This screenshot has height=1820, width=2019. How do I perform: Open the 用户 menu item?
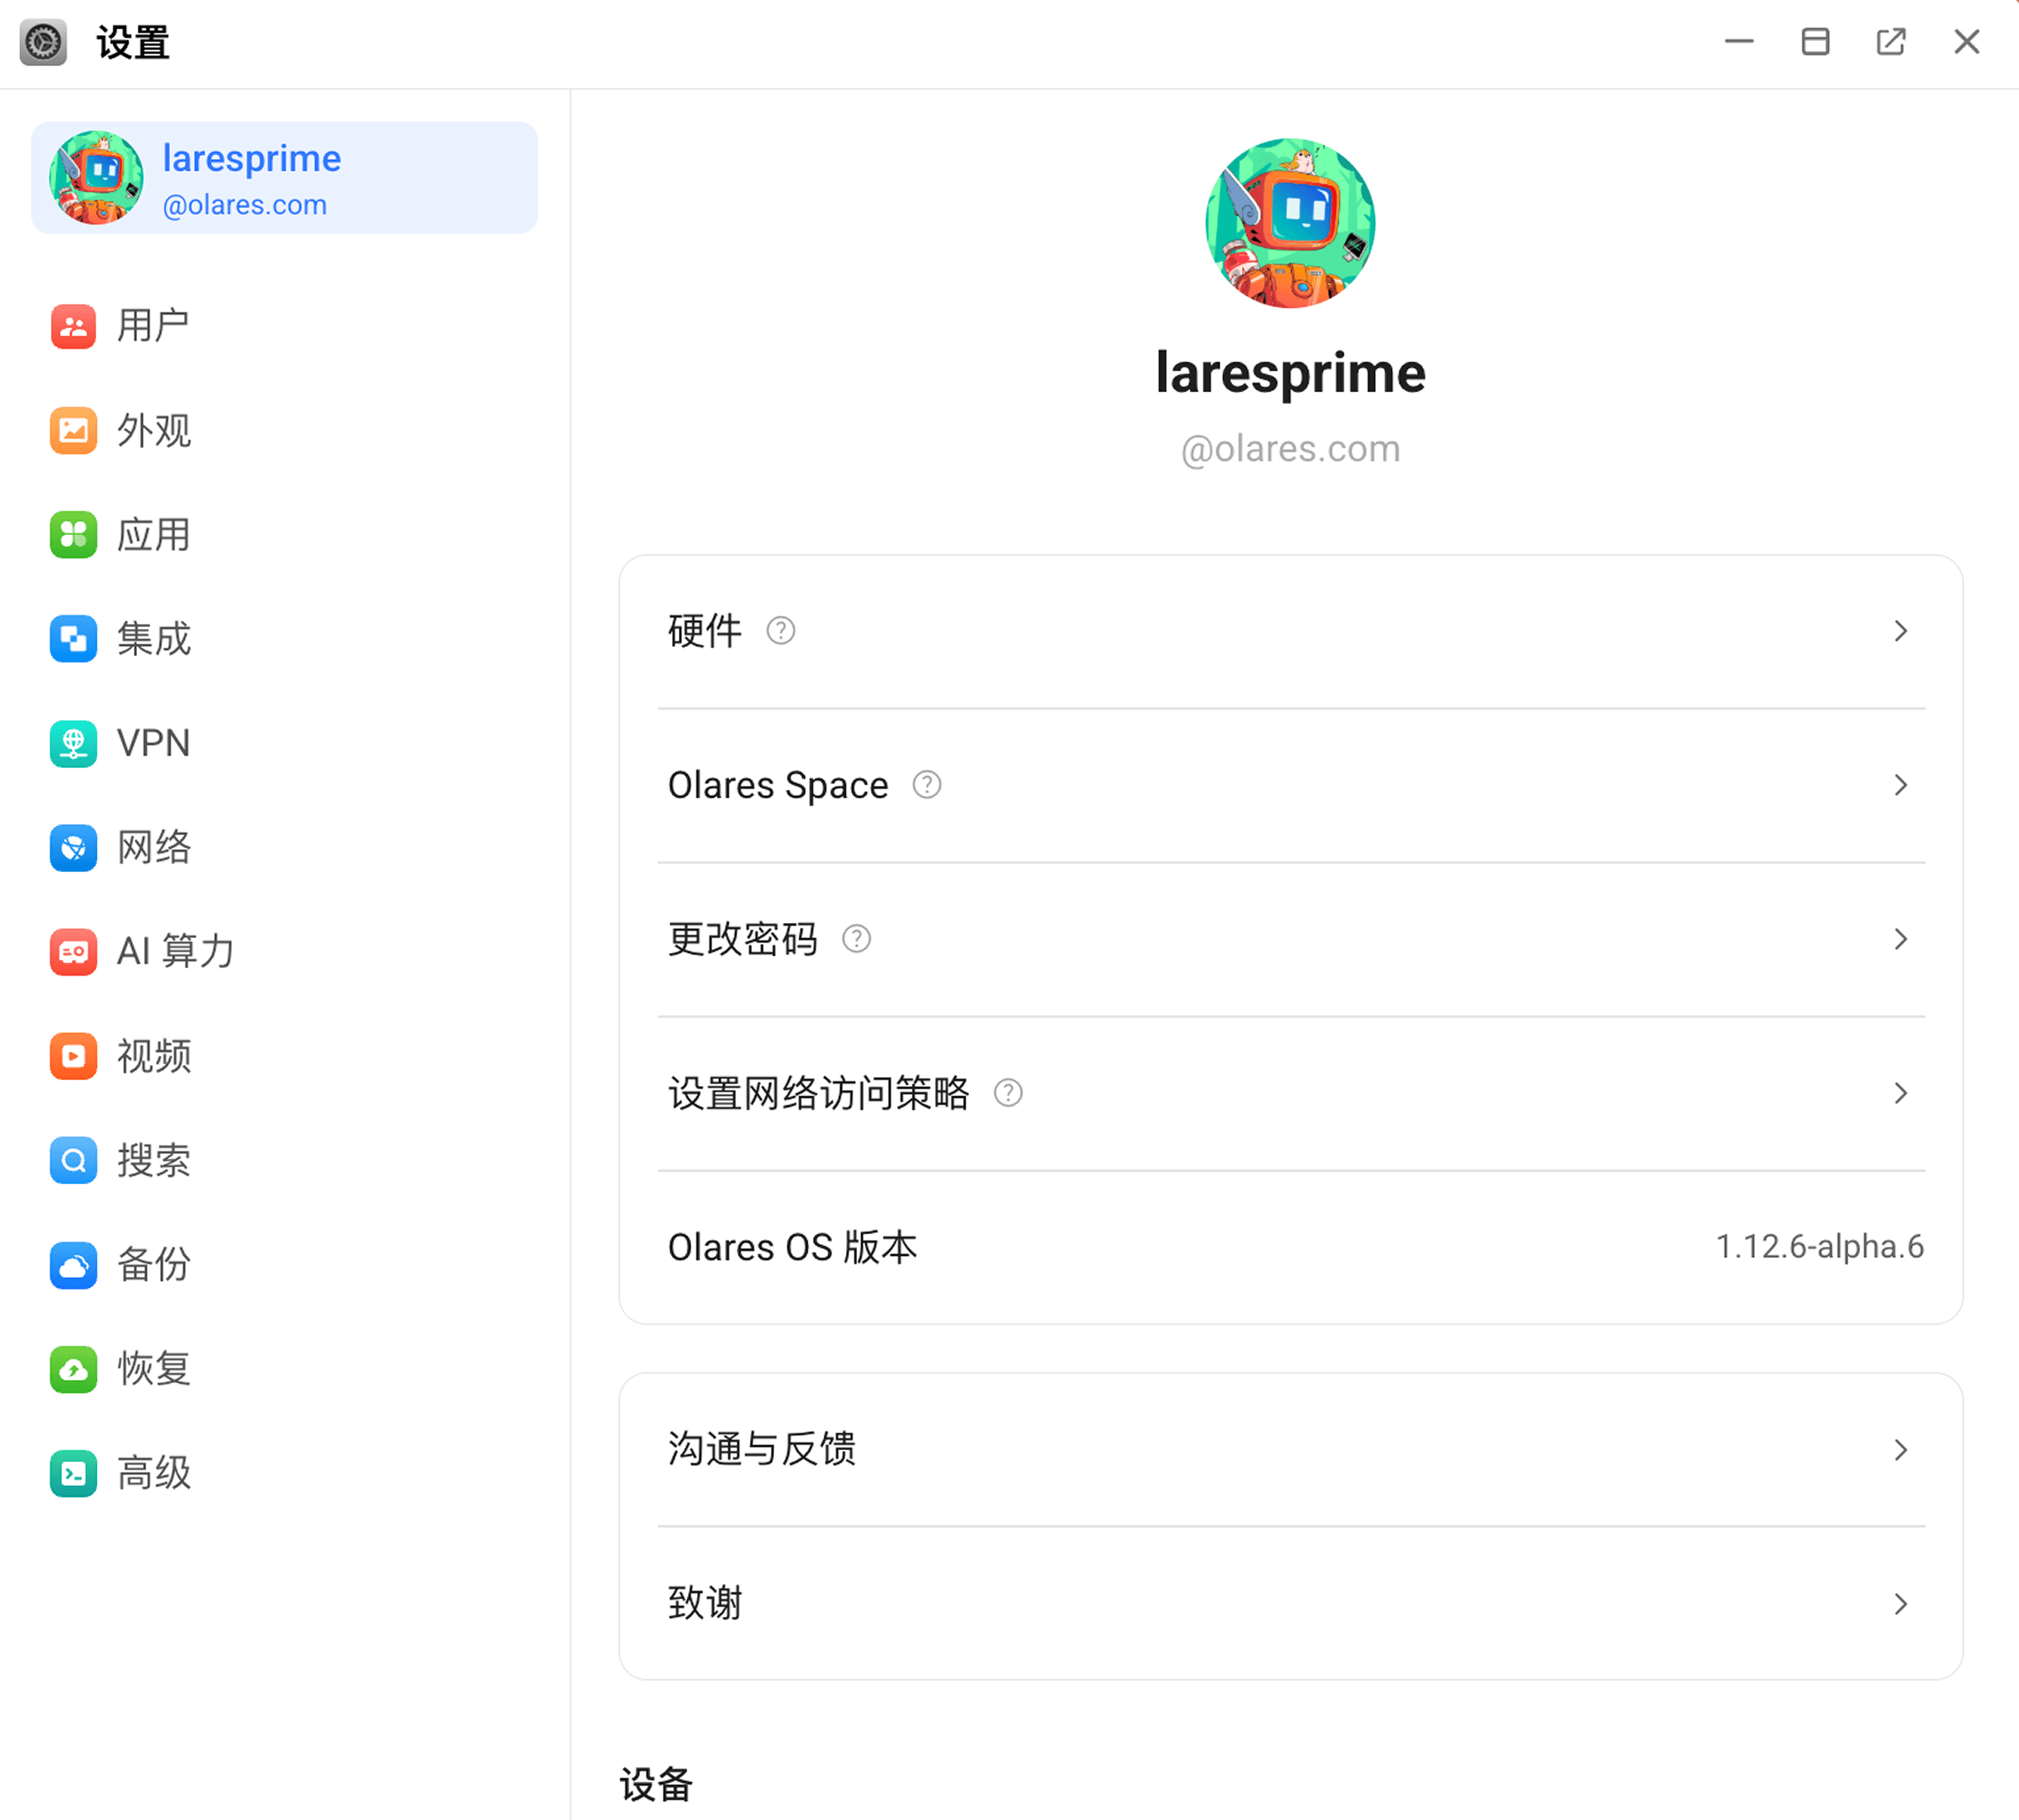(x=284, y=326)
